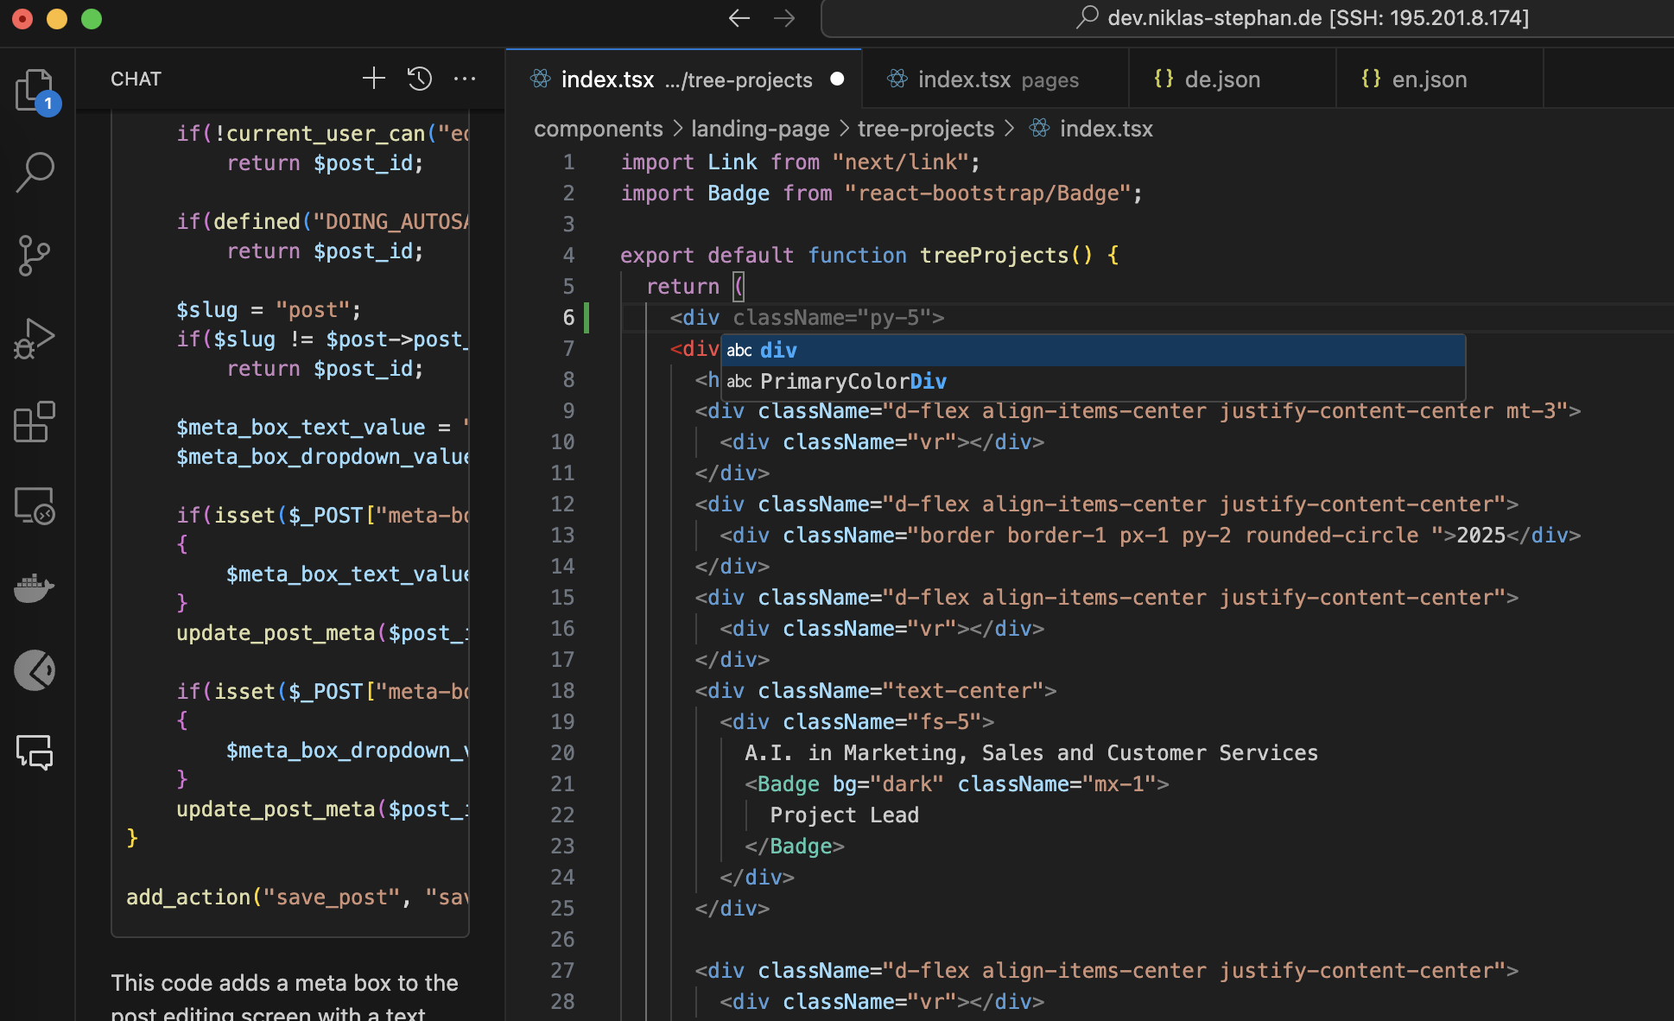Go back with navigation arrow

click(739, 18)
